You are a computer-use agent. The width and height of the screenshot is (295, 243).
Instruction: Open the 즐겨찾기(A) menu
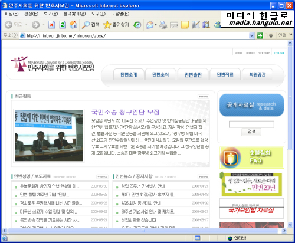(x=74, y=14)
